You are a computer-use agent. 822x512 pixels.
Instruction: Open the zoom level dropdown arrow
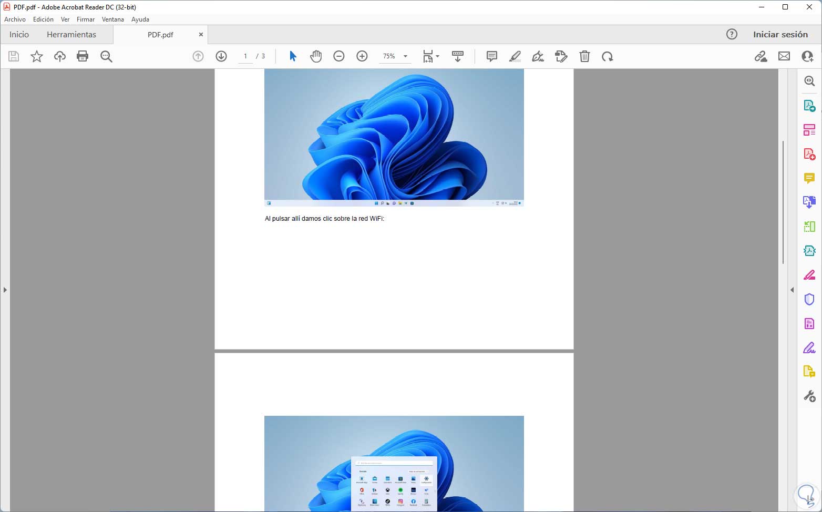pyautogui.click(x=405, y=56)
